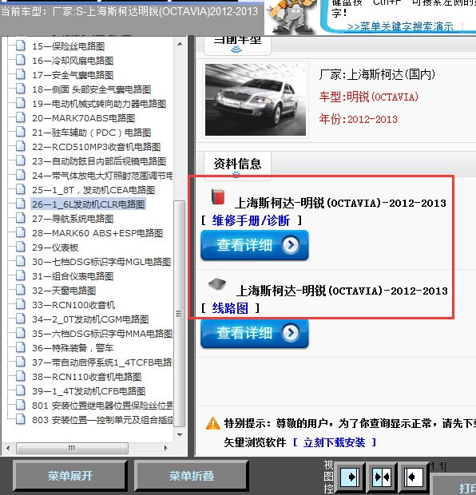Select 22—RCD510MP3收音机电路图

[97, 147]
